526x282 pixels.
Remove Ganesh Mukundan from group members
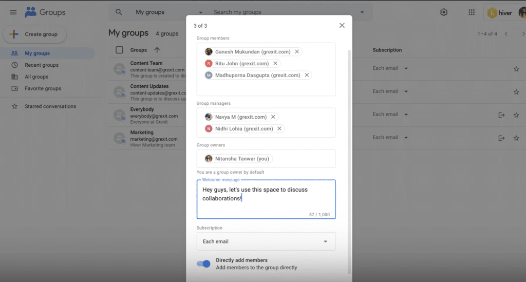tap(297, 52)
